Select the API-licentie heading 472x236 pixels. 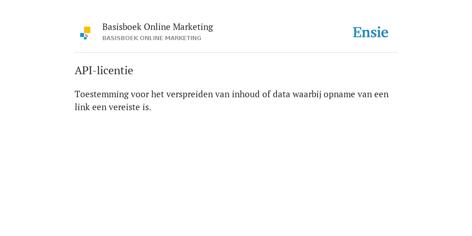104,71
